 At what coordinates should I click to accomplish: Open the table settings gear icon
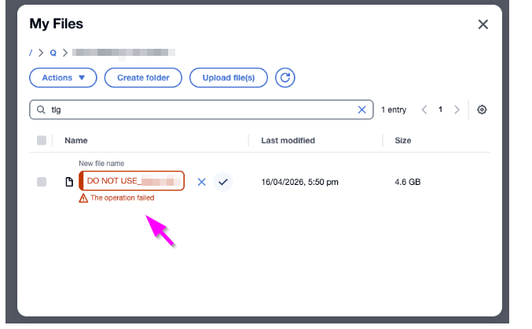pyautogui.click(x=482, y=110)
